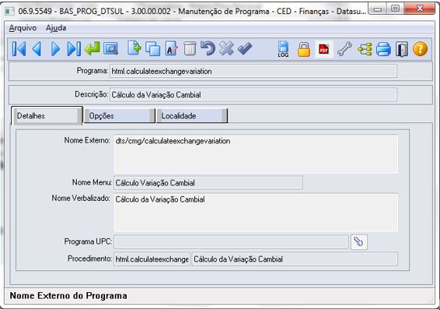
Task: Go to the next record
Action: coord(55,49)
